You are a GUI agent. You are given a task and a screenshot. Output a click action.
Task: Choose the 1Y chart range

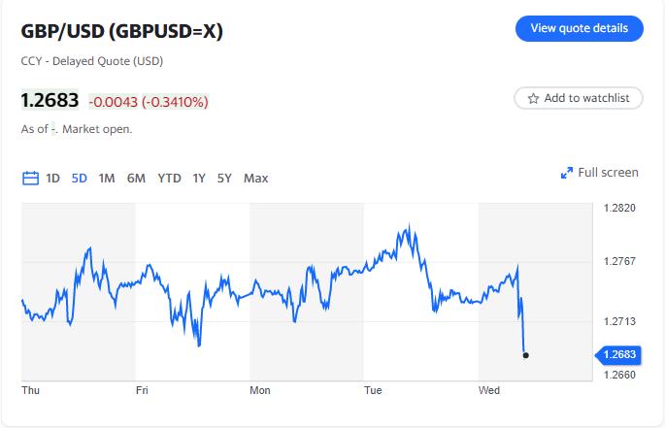pyautogui.click(x=199, y=178)
